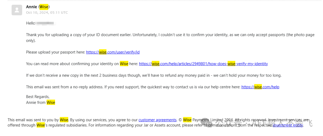Image resolution: width=323 pixels, height=136 pixels.
Task: Open the wise.com/user/verify/id passport upload link
Action: point(113,52)
